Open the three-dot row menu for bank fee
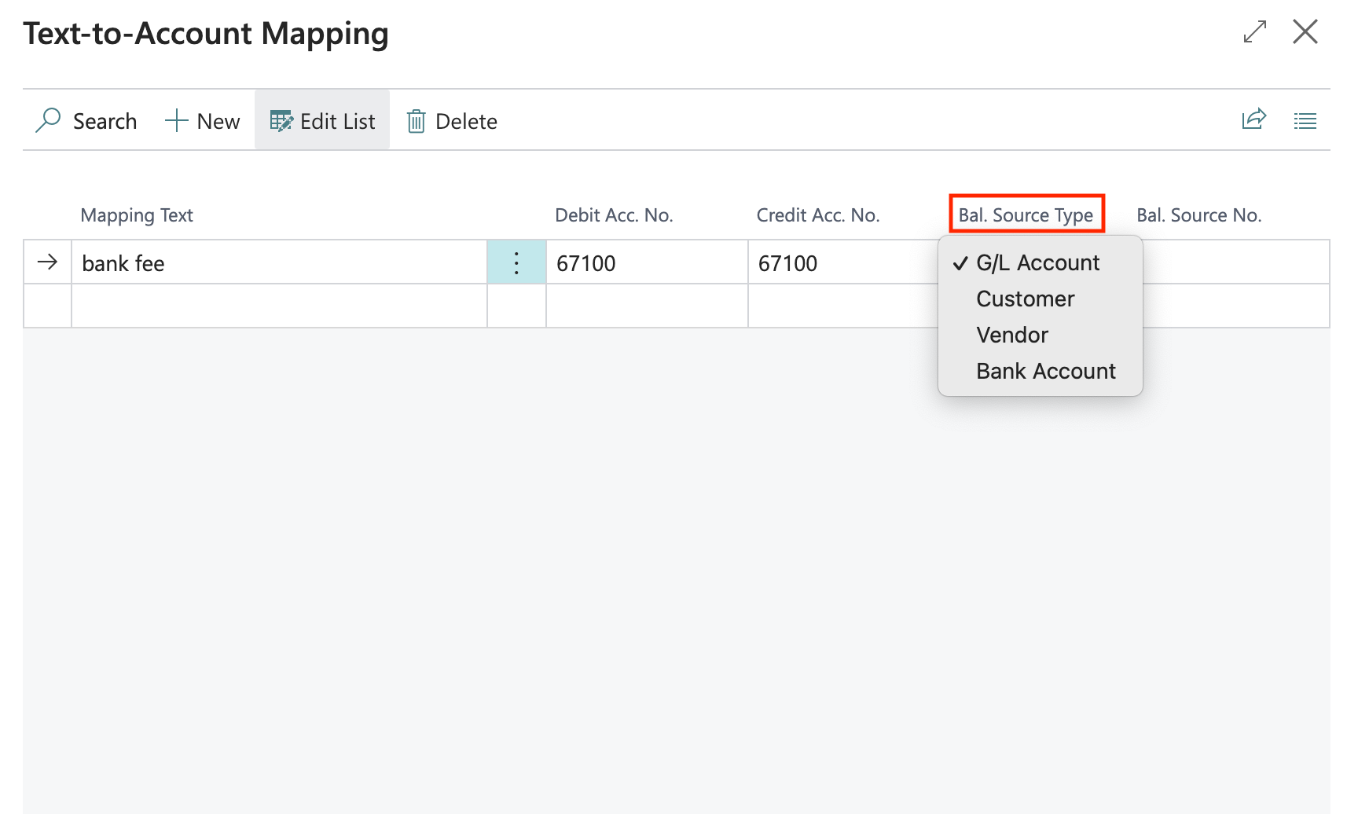1358x814 pixels. coord(516,262)
